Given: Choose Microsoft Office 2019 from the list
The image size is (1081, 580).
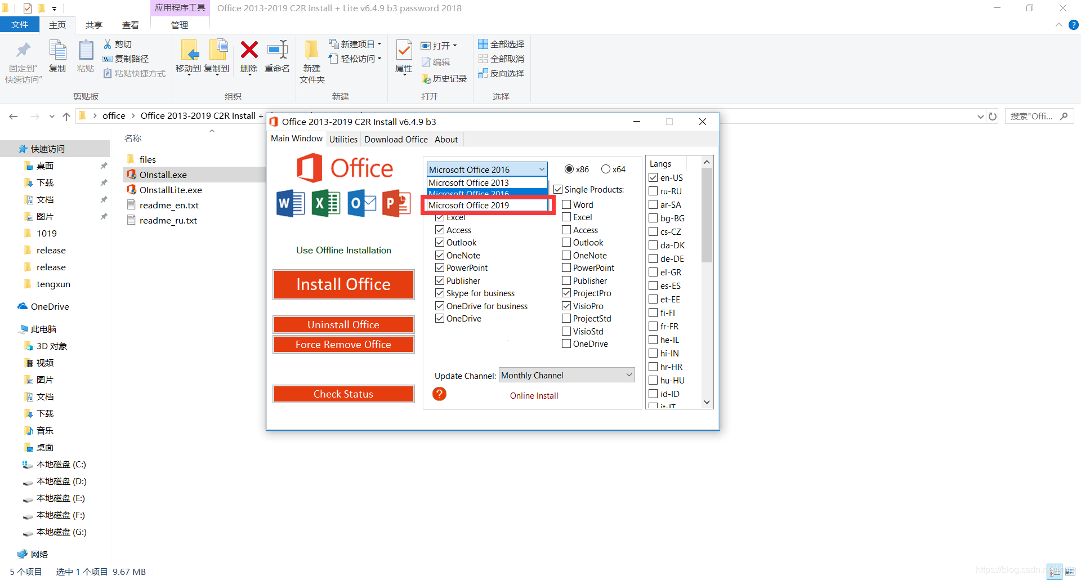Looking at the screenshot, I should tap(487, 205).
